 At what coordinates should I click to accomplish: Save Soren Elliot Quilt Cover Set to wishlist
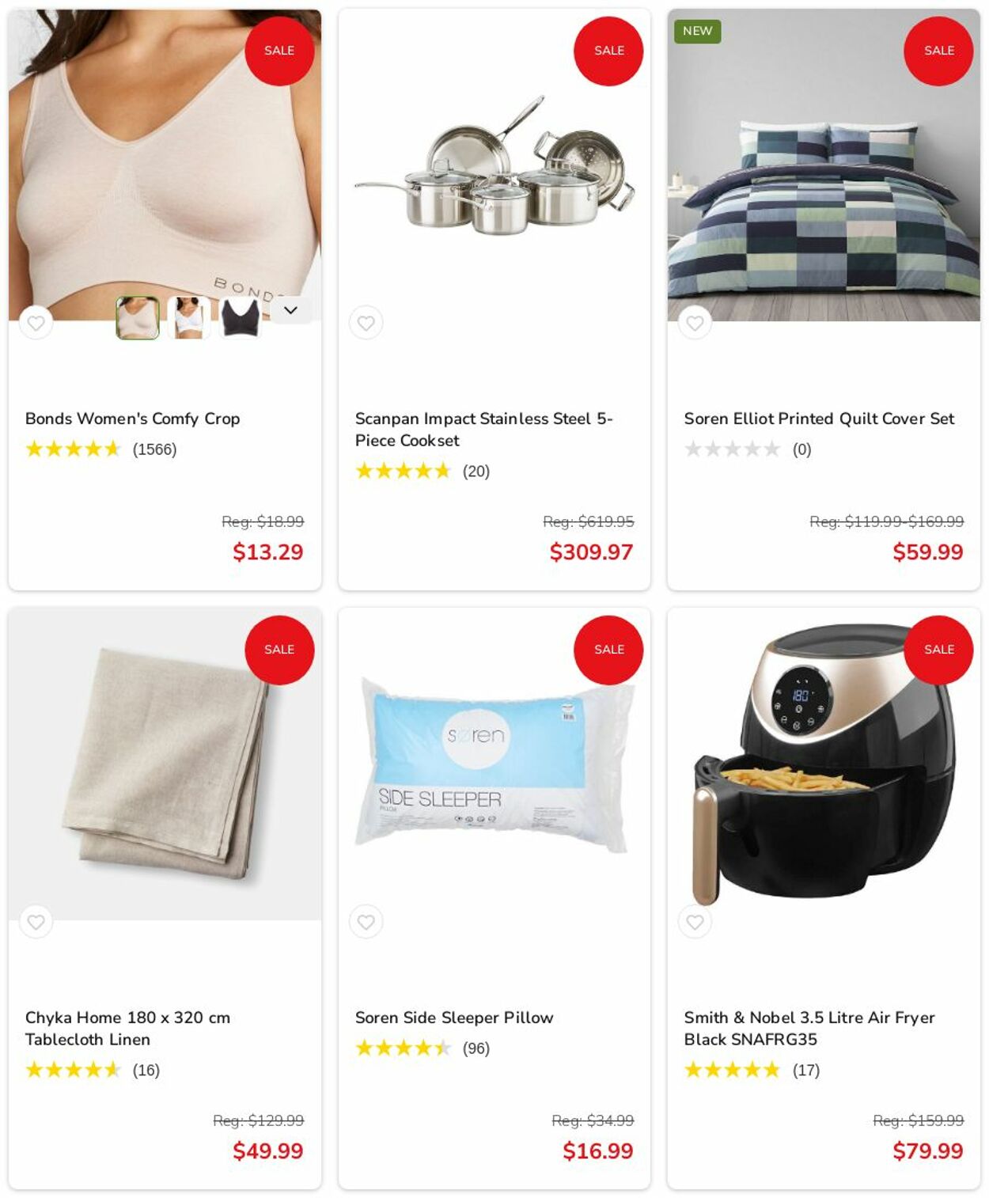tap(695, 323)
